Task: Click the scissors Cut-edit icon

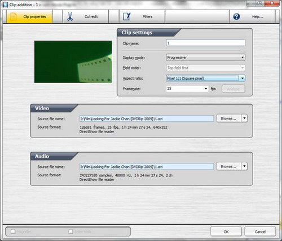Action: coord(70,16)
